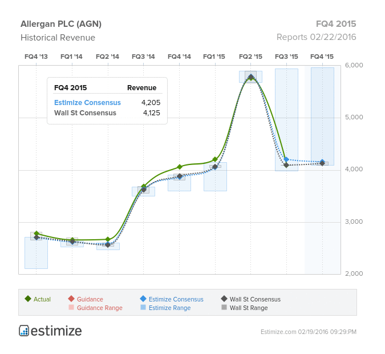The image size is (385, 354).
Task: Select the FQ2 '15 quarter label
Action: tap(251, 57)
